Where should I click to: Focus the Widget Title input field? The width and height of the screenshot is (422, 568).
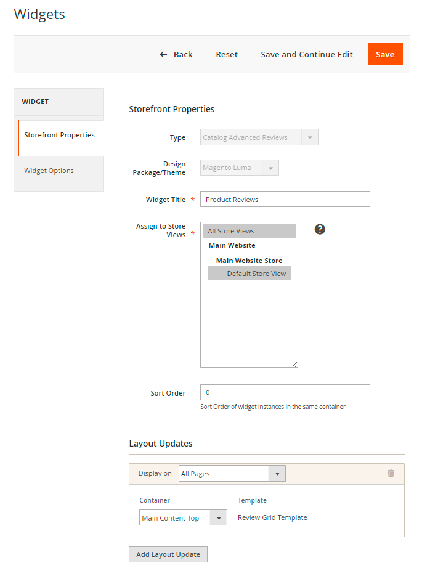[285, 200]
